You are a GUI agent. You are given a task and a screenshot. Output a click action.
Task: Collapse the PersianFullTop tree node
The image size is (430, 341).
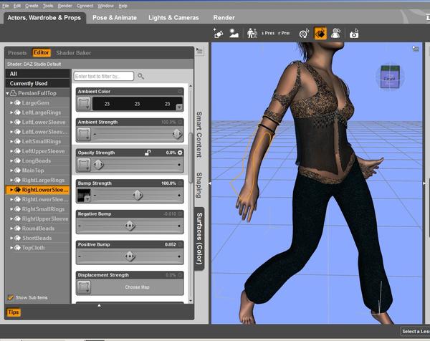click(7, 93)
